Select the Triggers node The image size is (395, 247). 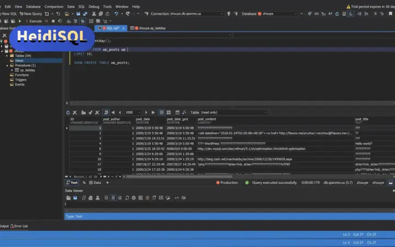point(21,80)
